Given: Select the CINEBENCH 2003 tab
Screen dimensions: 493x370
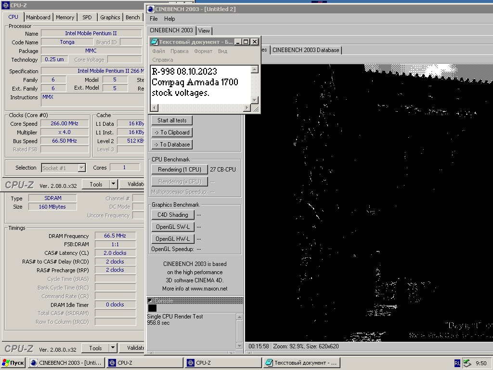Looking at the screenshot, I should [171, 30].
